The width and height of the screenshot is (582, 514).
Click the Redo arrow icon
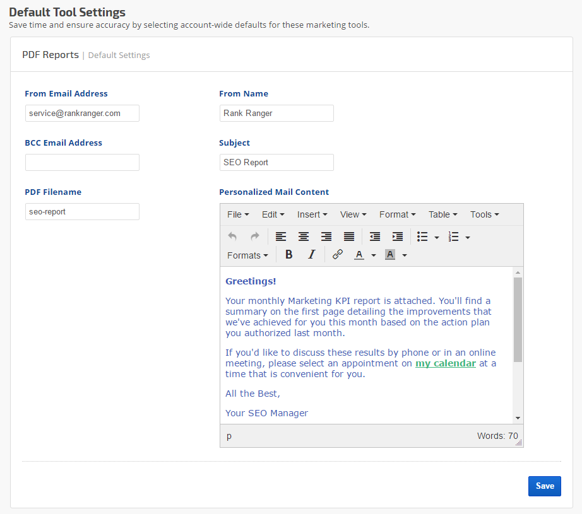pyautogui.click(x=255, y=237)
